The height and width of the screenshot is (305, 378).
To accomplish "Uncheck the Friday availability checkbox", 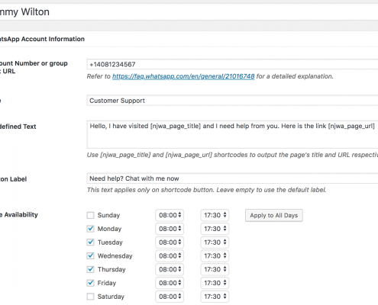I will [90, 283].
